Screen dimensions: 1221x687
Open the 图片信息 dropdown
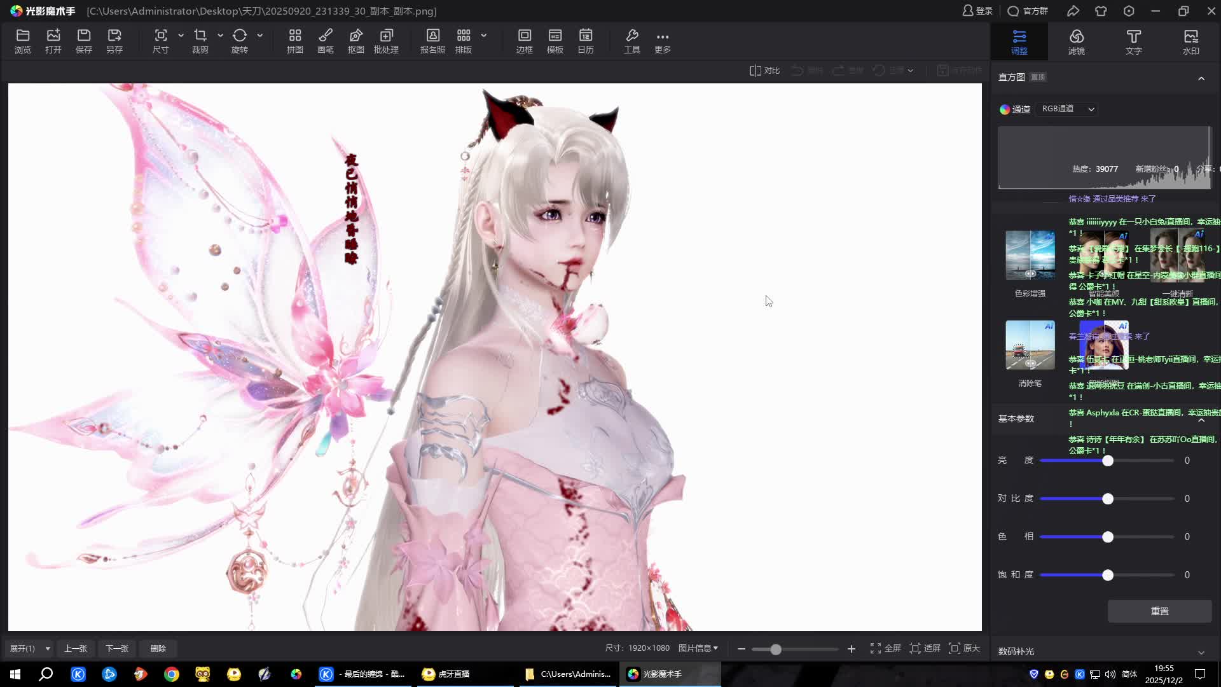[698, 648]
